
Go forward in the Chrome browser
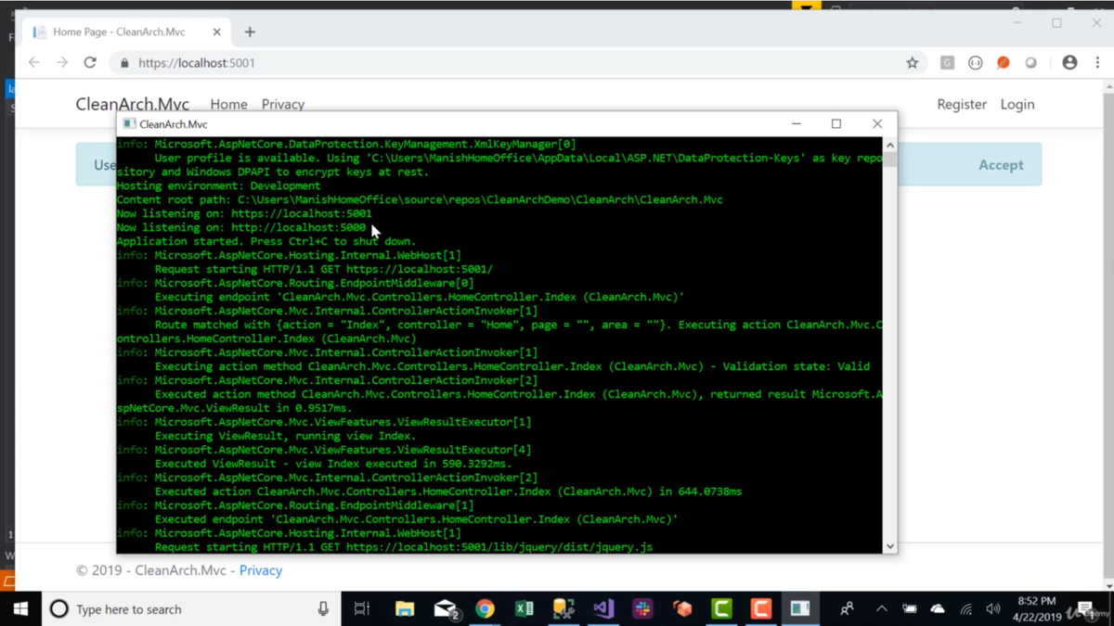62,62
